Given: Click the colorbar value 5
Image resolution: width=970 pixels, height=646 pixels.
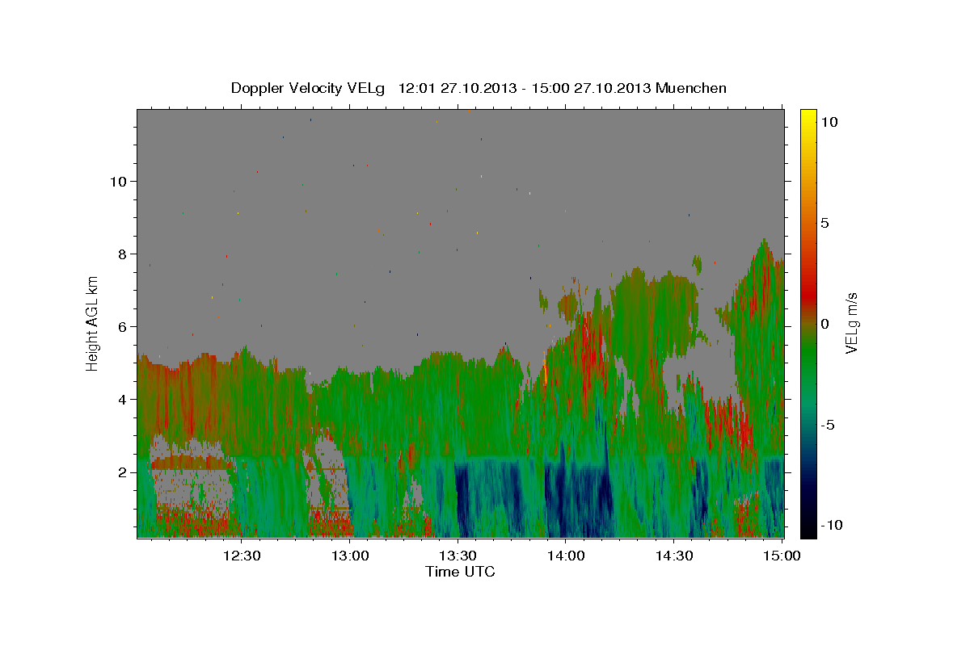Looking at the screenshot, I should [824, 223].
